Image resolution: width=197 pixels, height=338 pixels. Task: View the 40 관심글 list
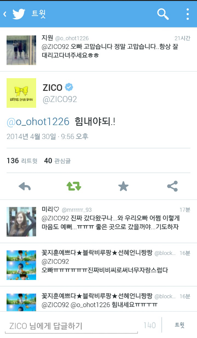57,161
